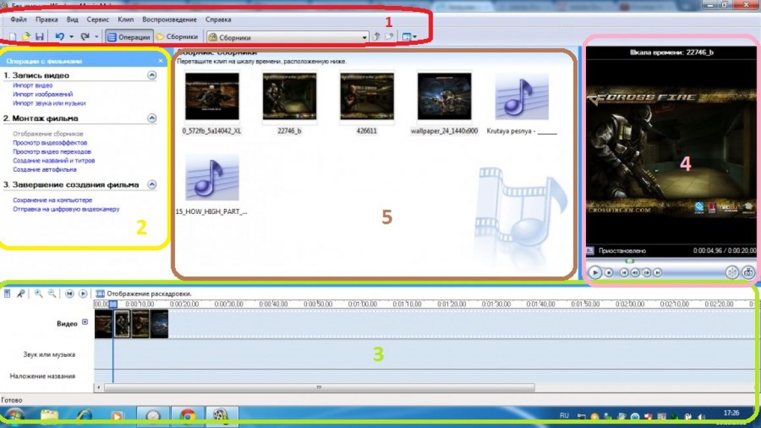Switch to 'Отображение раскадровки' view
761x428 pixels.
144,294
